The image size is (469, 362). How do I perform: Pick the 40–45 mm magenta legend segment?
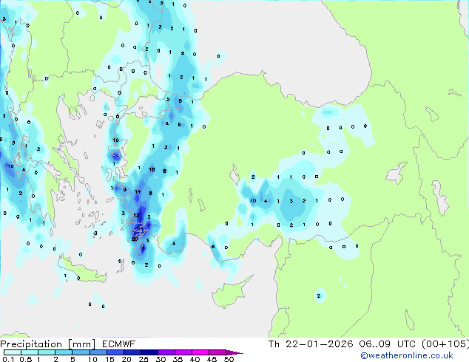(200, 352)
